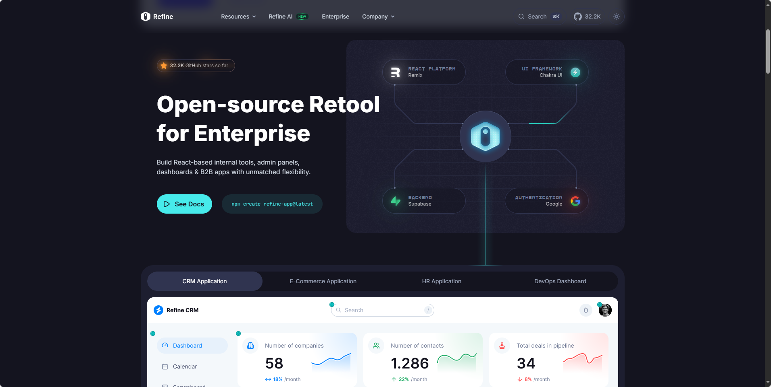Image resolution: width=771 pixels, height=387 pixels.
Task: Click the Refine CRM logo icon
Action: (x=158, y=310)
